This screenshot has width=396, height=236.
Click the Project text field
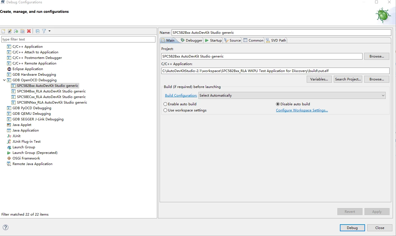tap(262, 56)
